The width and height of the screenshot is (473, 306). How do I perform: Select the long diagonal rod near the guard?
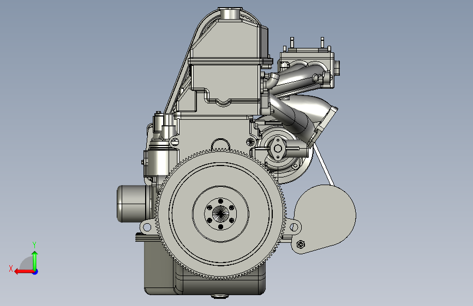pyautogui.click(x=324, y=165)
